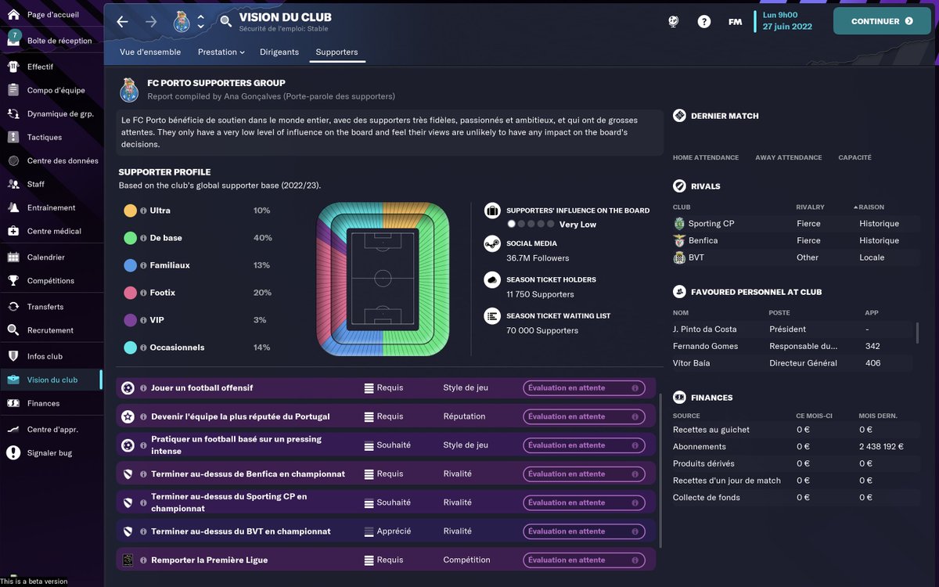Click the yellow Ultra color swatch
Screen dimensions: 939x587
point(130,211)
